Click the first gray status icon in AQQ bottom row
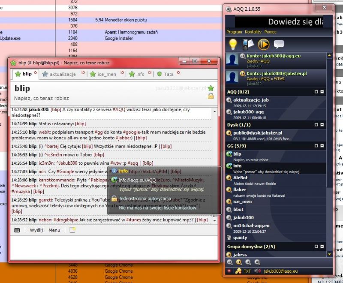The image size is (343, 283). click(x=230, y=262)
